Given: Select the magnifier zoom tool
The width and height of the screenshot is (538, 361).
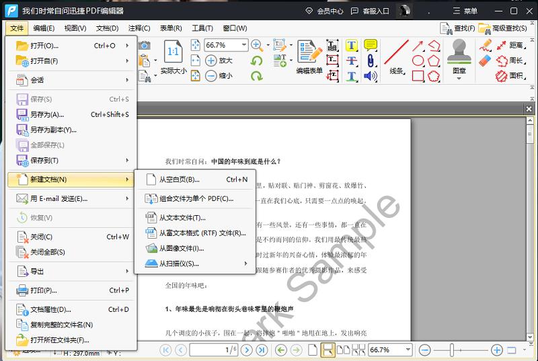Looking at the screenshot, I should click(x=257, y=45).
